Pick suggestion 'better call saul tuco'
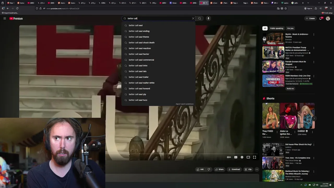Image resolution: width=334 pixels, height=188 pixels. coord(158,100)
